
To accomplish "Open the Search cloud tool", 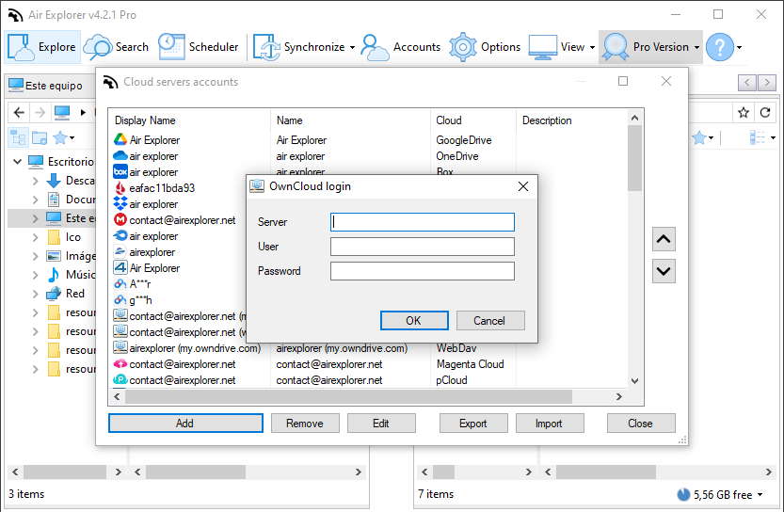I will click(x=116, y=47).
